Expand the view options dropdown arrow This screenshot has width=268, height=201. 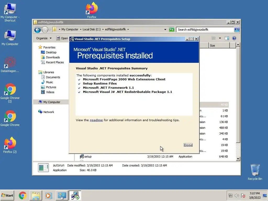click(220, 38)
